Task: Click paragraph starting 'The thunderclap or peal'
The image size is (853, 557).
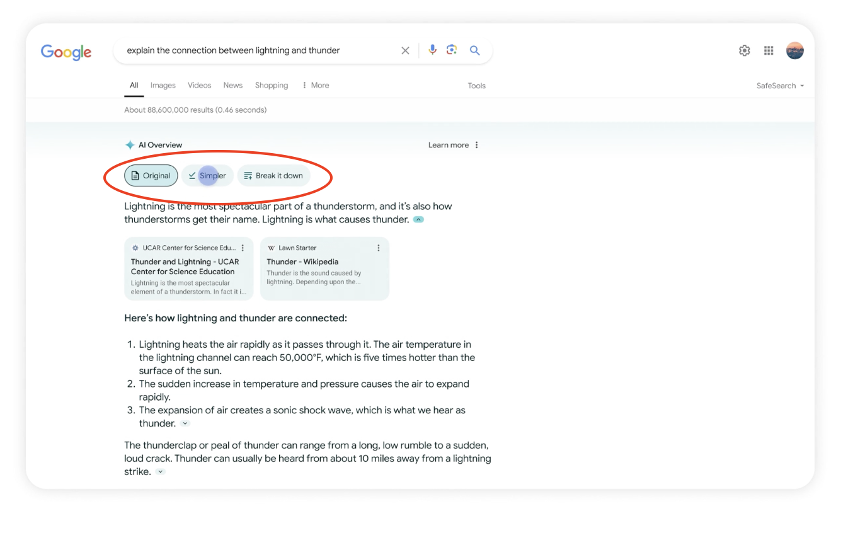Action: click(307, 459)
